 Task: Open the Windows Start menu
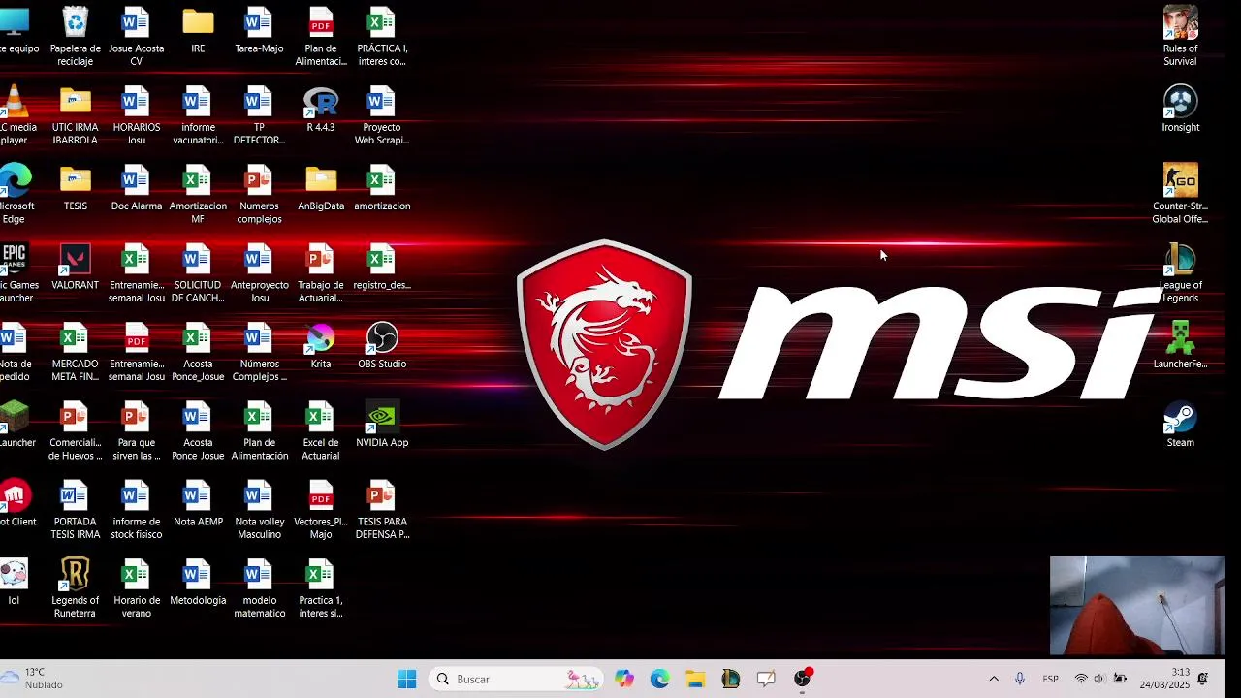[x=406, y=679]
